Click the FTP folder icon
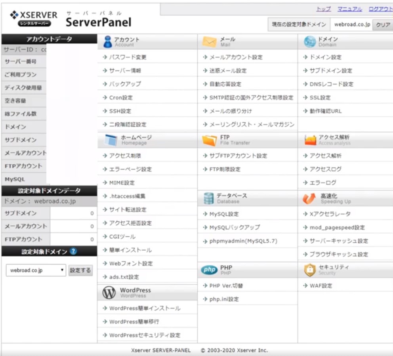 pos(209,140)
